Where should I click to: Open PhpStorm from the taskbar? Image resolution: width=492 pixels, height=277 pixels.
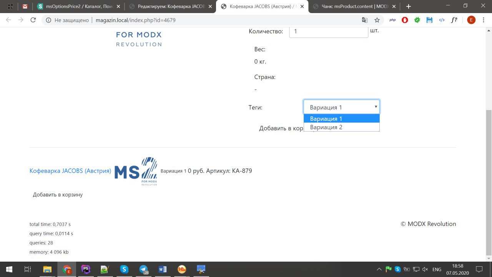click(x=86, y=269)
